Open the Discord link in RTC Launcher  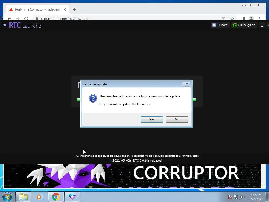click(x=220, y=25)
